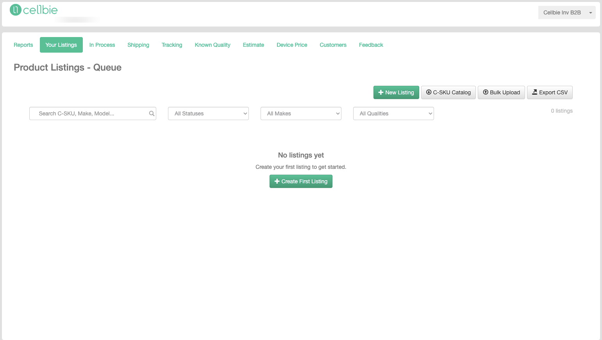Open the Device Price tab
The height and width of the screenshot is (340, 602).
(292, 45)
